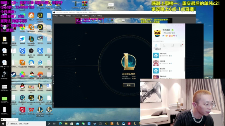Open Cortana circle on taskbar

49,124
